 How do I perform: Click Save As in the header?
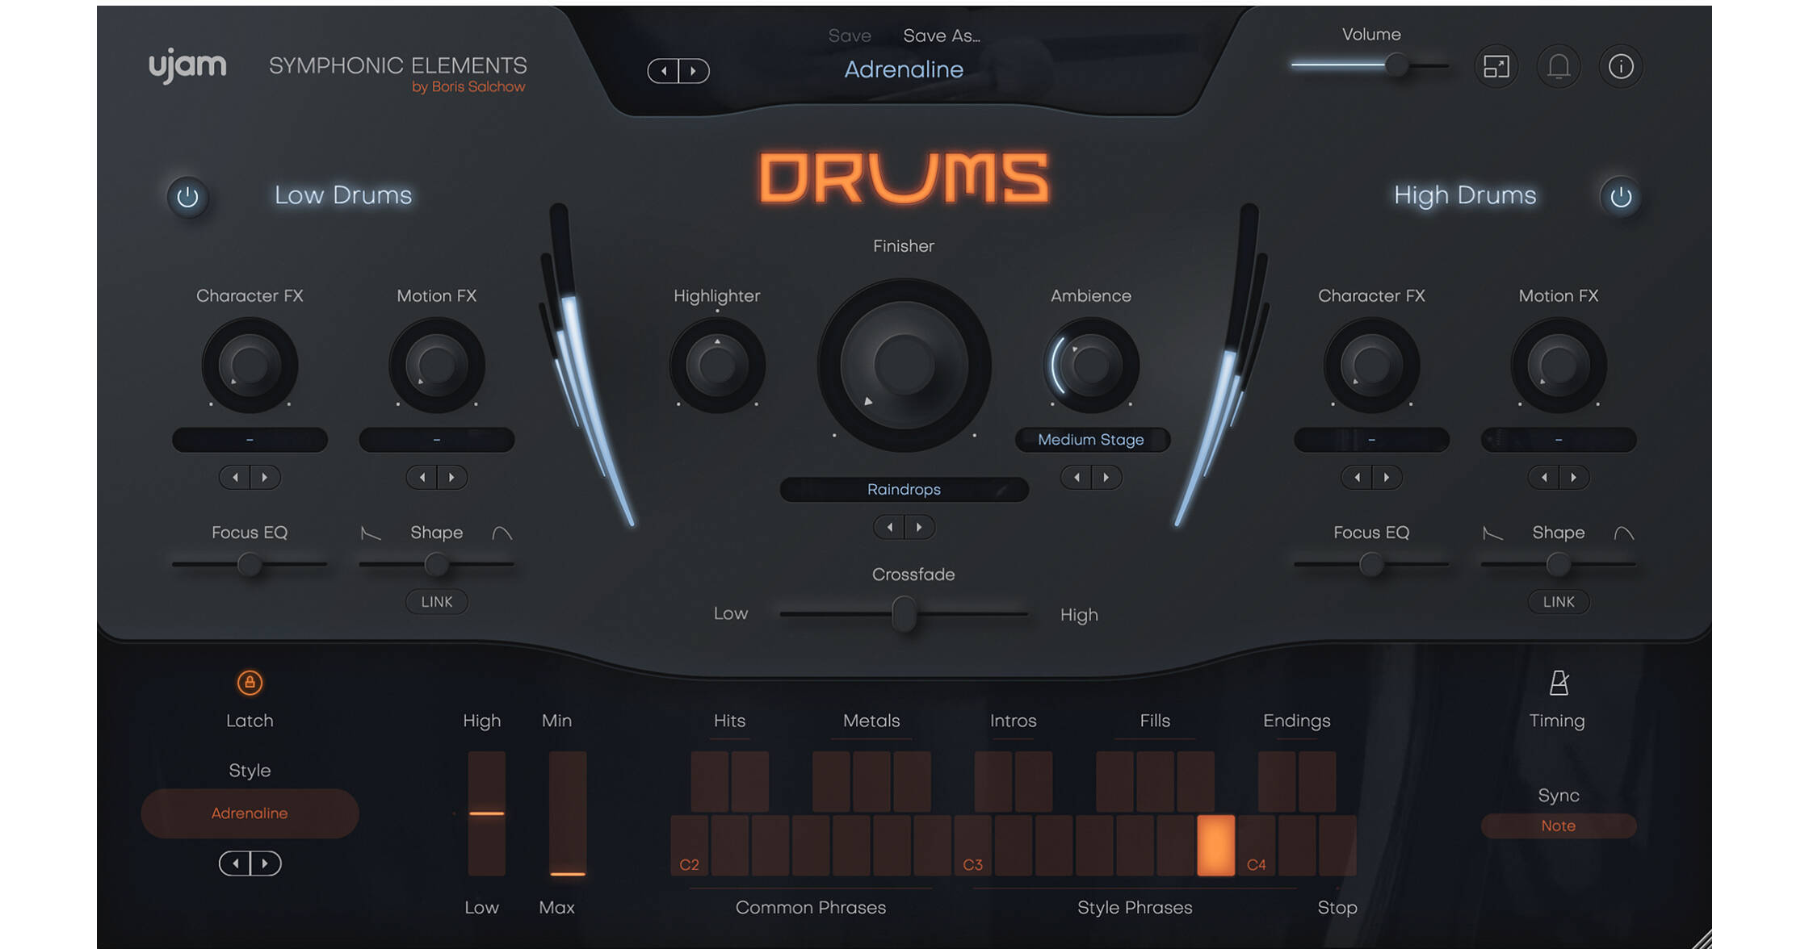(x=941, y=36)
